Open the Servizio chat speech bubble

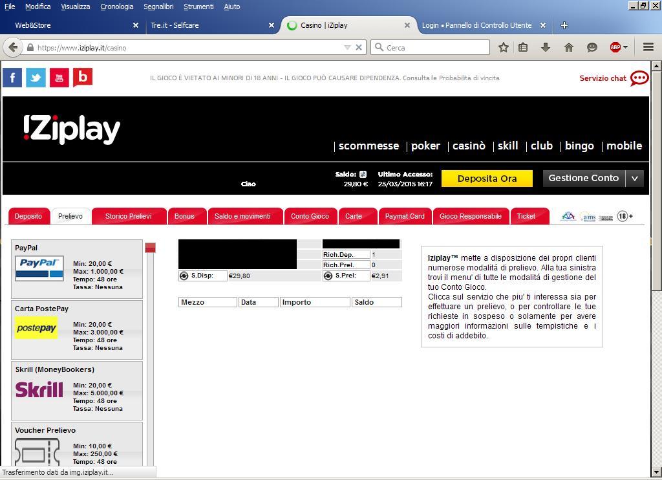click(639, 78)
